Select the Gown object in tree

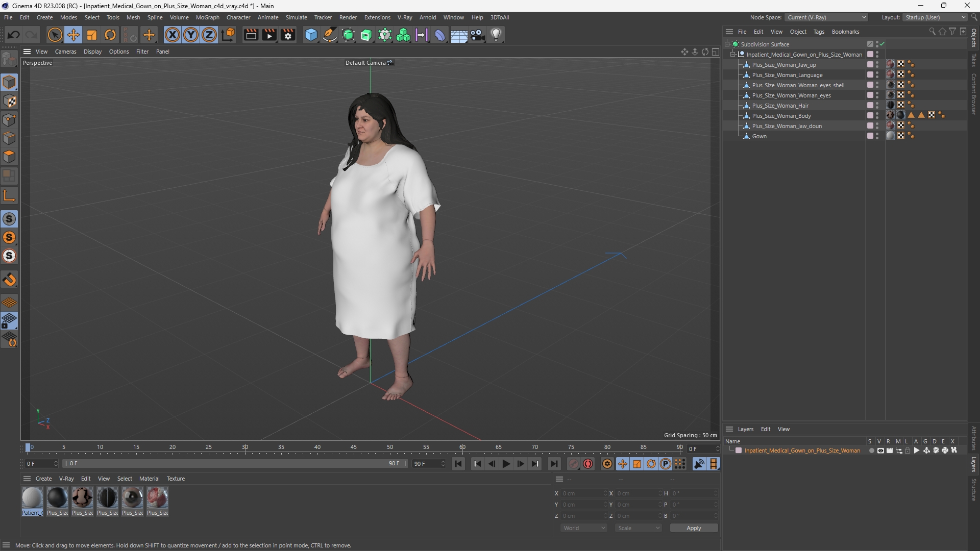pos(759,136)
